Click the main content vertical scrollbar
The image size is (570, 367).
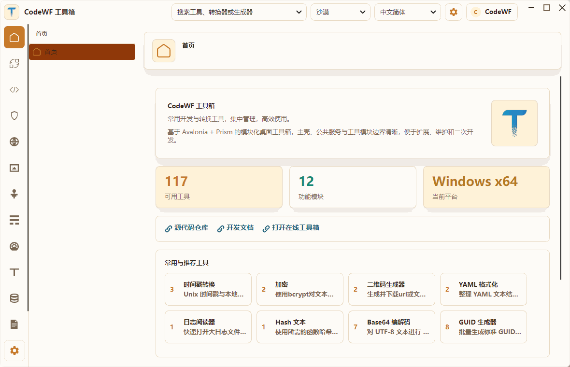561,178
